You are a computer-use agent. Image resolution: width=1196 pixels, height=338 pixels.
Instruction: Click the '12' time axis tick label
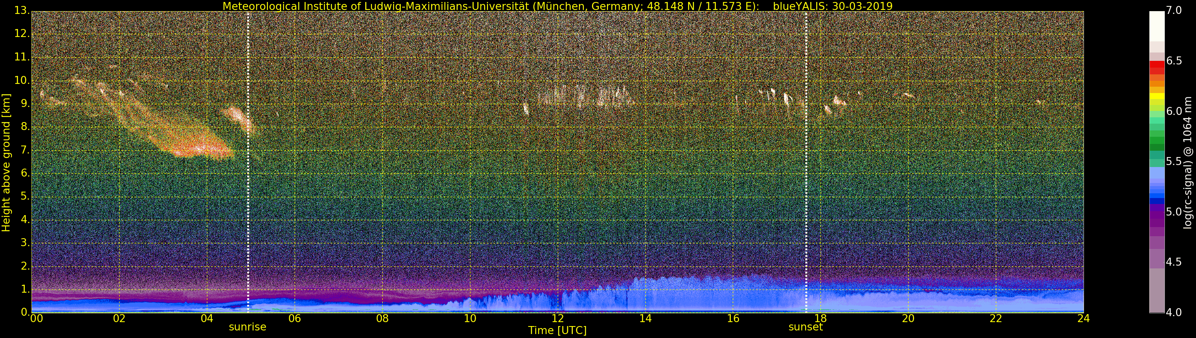(558, 318)
